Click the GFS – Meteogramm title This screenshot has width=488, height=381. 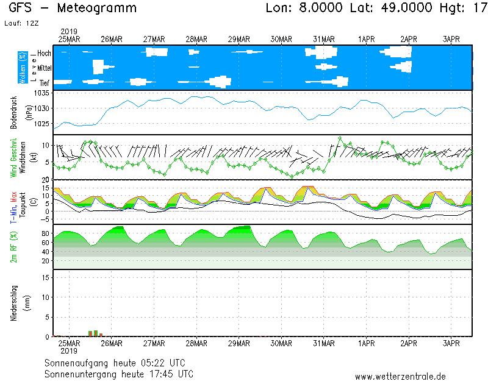point(73,9)
